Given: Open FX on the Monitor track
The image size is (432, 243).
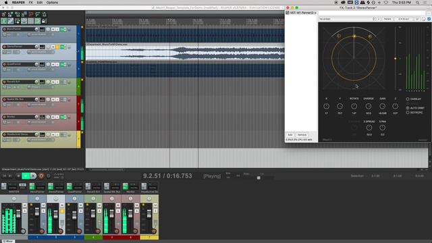Looking at the screenshot, I should click(x=63, y=117).
